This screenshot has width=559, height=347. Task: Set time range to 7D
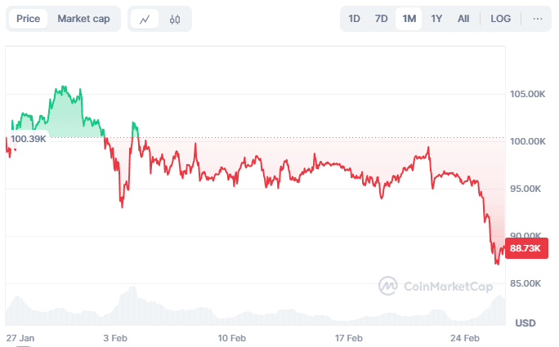(x=381, y=19)
